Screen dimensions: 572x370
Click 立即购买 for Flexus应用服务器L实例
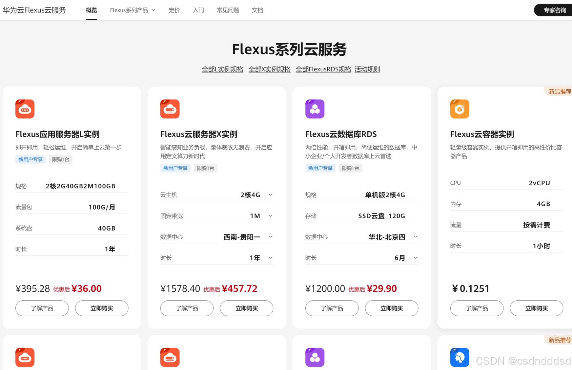tap(102, 308)
